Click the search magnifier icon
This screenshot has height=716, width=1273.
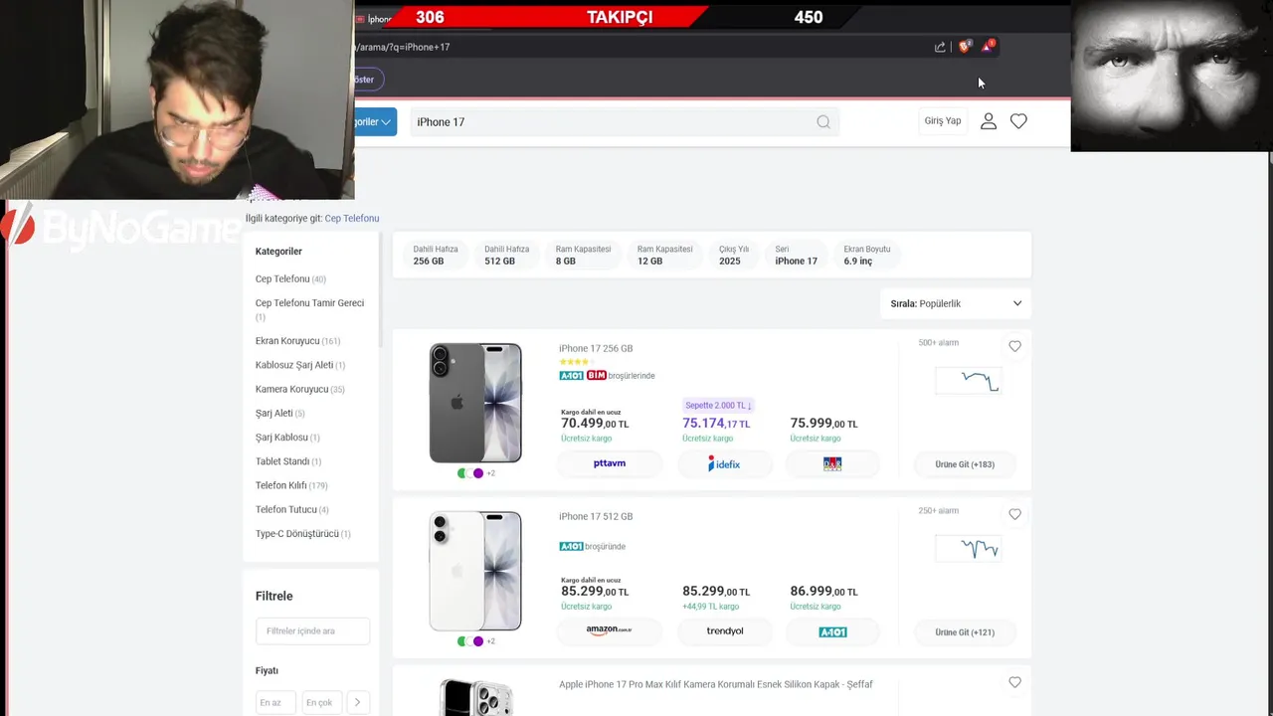click(823, 121)
